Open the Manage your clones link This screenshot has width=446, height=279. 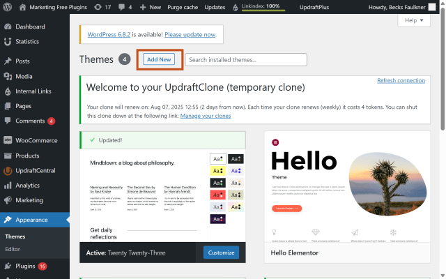click(x=206, y=116)
